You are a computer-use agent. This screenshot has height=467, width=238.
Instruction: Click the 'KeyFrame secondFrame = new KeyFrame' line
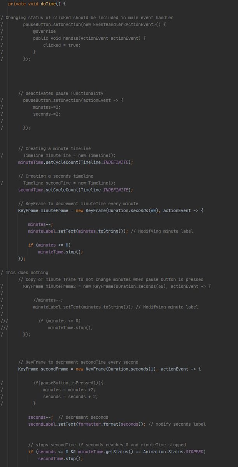(x=110, y=369)
